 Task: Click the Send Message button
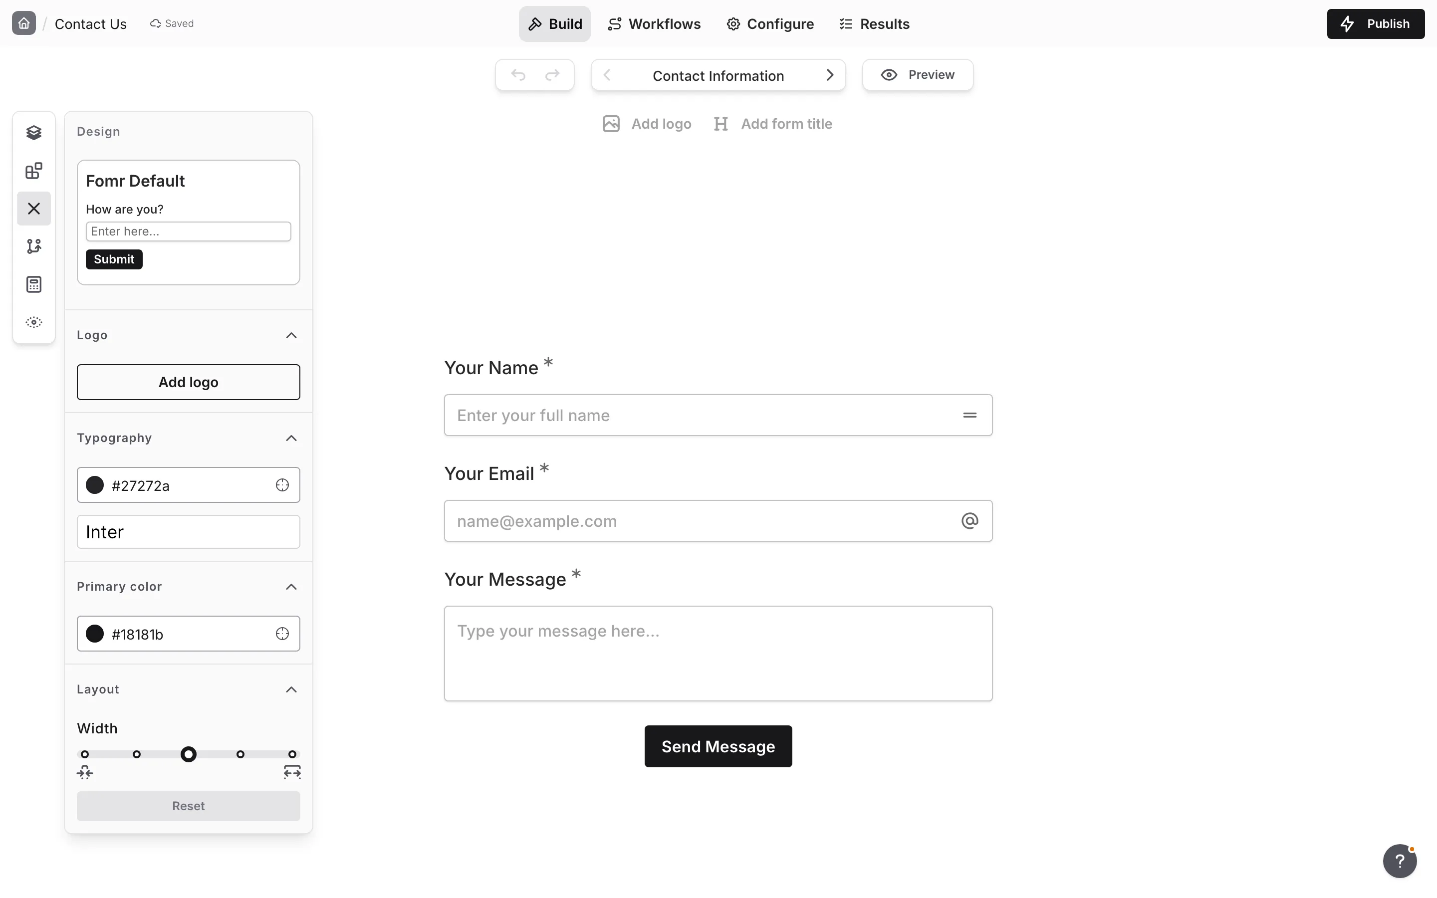tap(718, 746)
